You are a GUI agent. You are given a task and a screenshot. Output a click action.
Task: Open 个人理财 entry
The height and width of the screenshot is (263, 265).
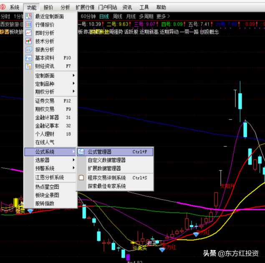pos(50,134)
